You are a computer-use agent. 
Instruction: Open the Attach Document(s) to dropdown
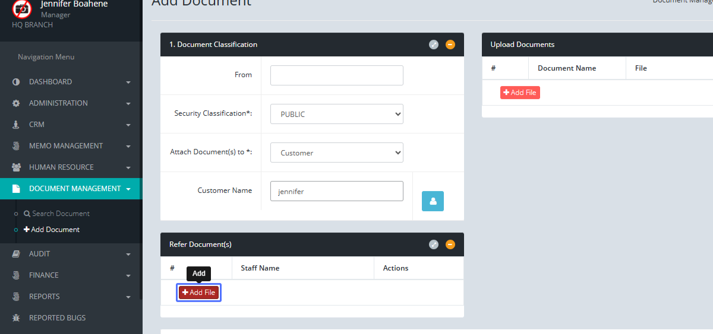[336, 152]
